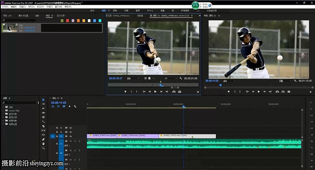Click timeline timecode 00:00:11:03
Viewport: 315px width, 170px height.
click(x=58, y=103)
